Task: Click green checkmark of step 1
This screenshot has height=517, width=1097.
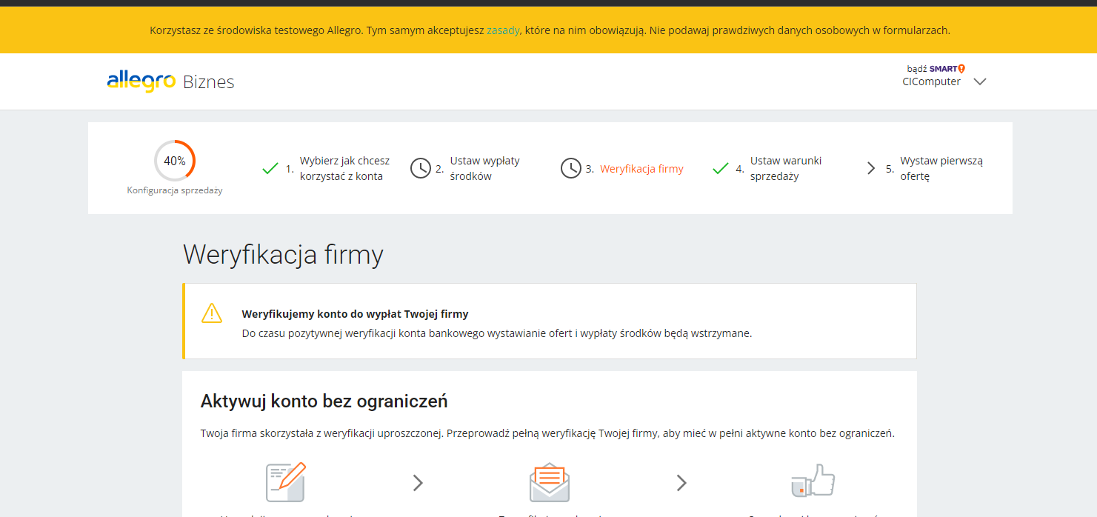Action: (270, 169)
